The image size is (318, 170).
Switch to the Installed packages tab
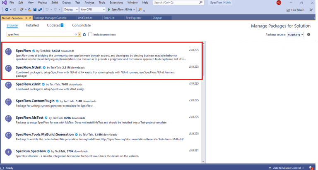(x=32, y=25)
